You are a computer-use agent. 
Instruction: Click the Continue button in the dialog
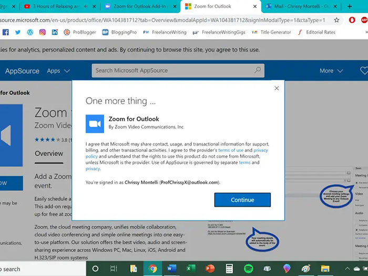click(242, 200)
